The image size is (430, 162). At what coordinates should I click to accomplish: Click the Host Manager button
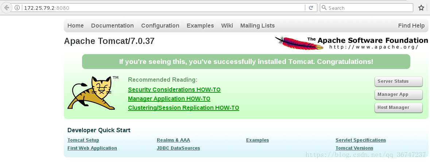pos(399,108)
